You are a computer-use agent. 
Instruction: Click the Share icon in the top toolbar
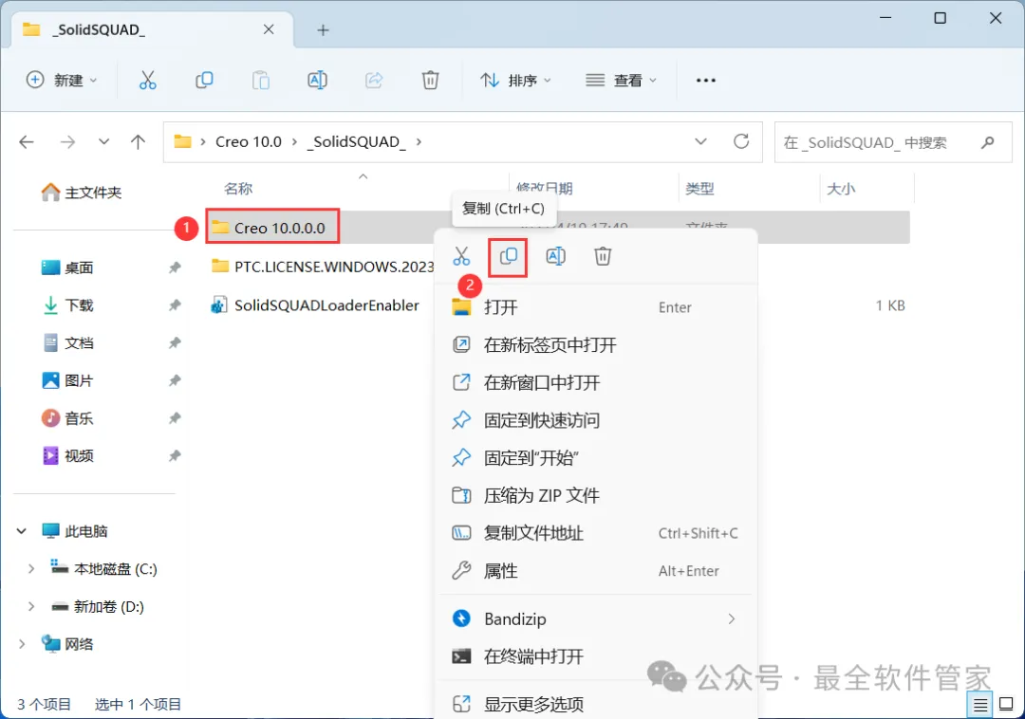pos(374,81)
